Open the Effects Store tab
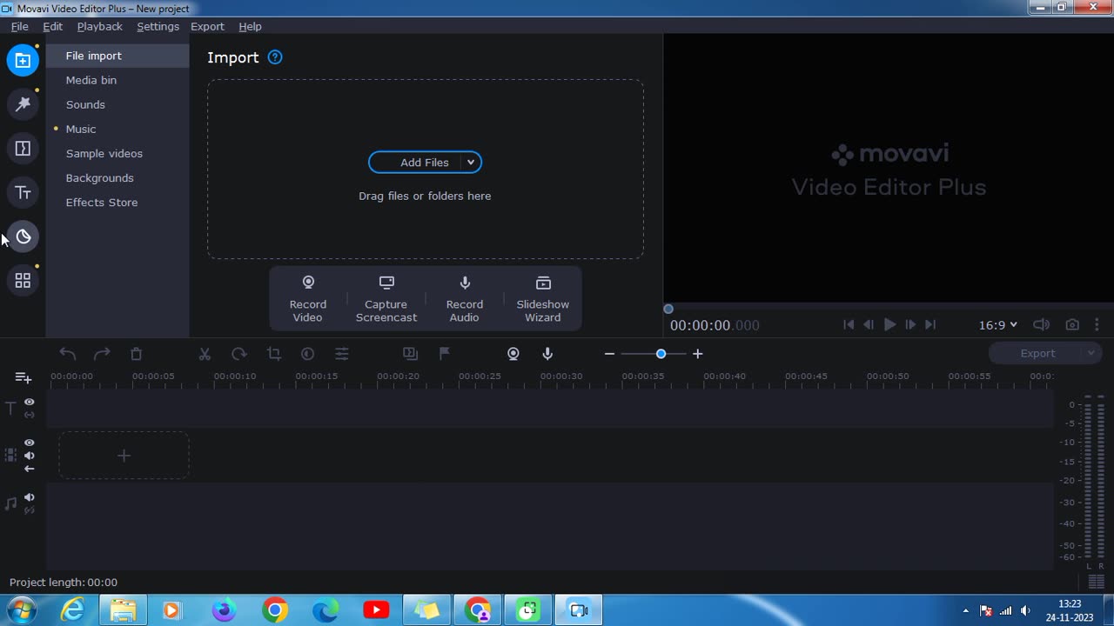1114x626 pixels. (117, 202)
